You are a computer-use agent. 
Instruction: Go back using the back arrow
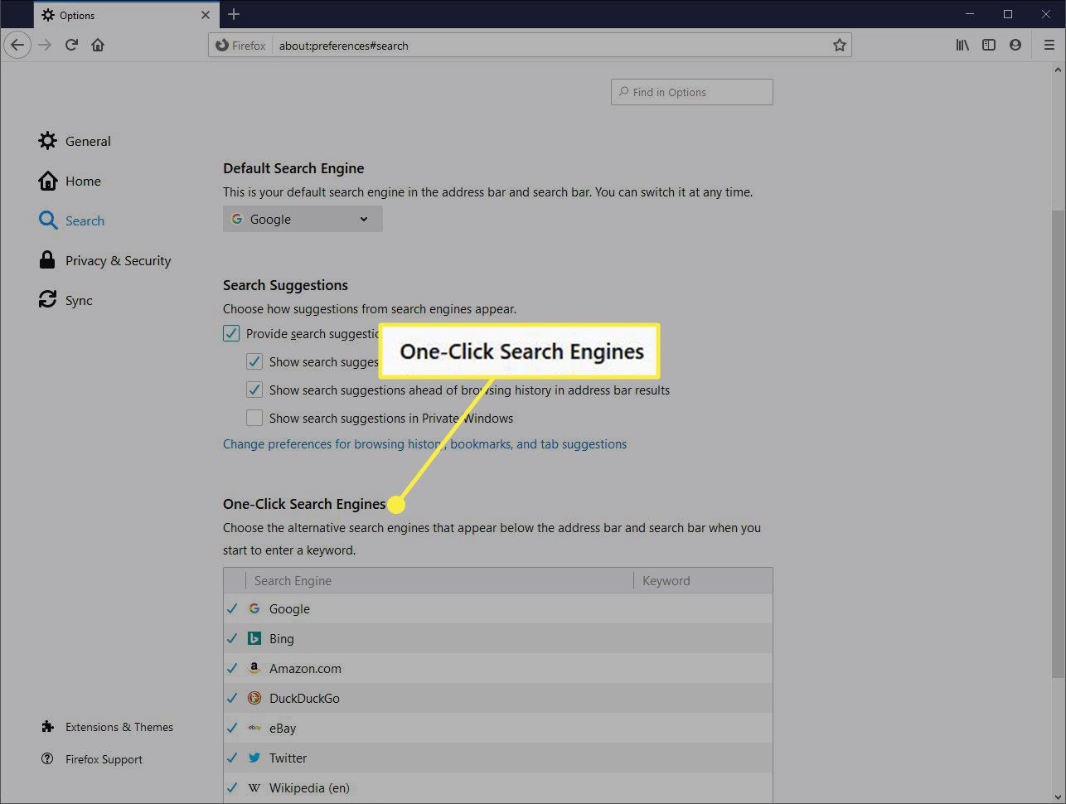coord(17,45)
